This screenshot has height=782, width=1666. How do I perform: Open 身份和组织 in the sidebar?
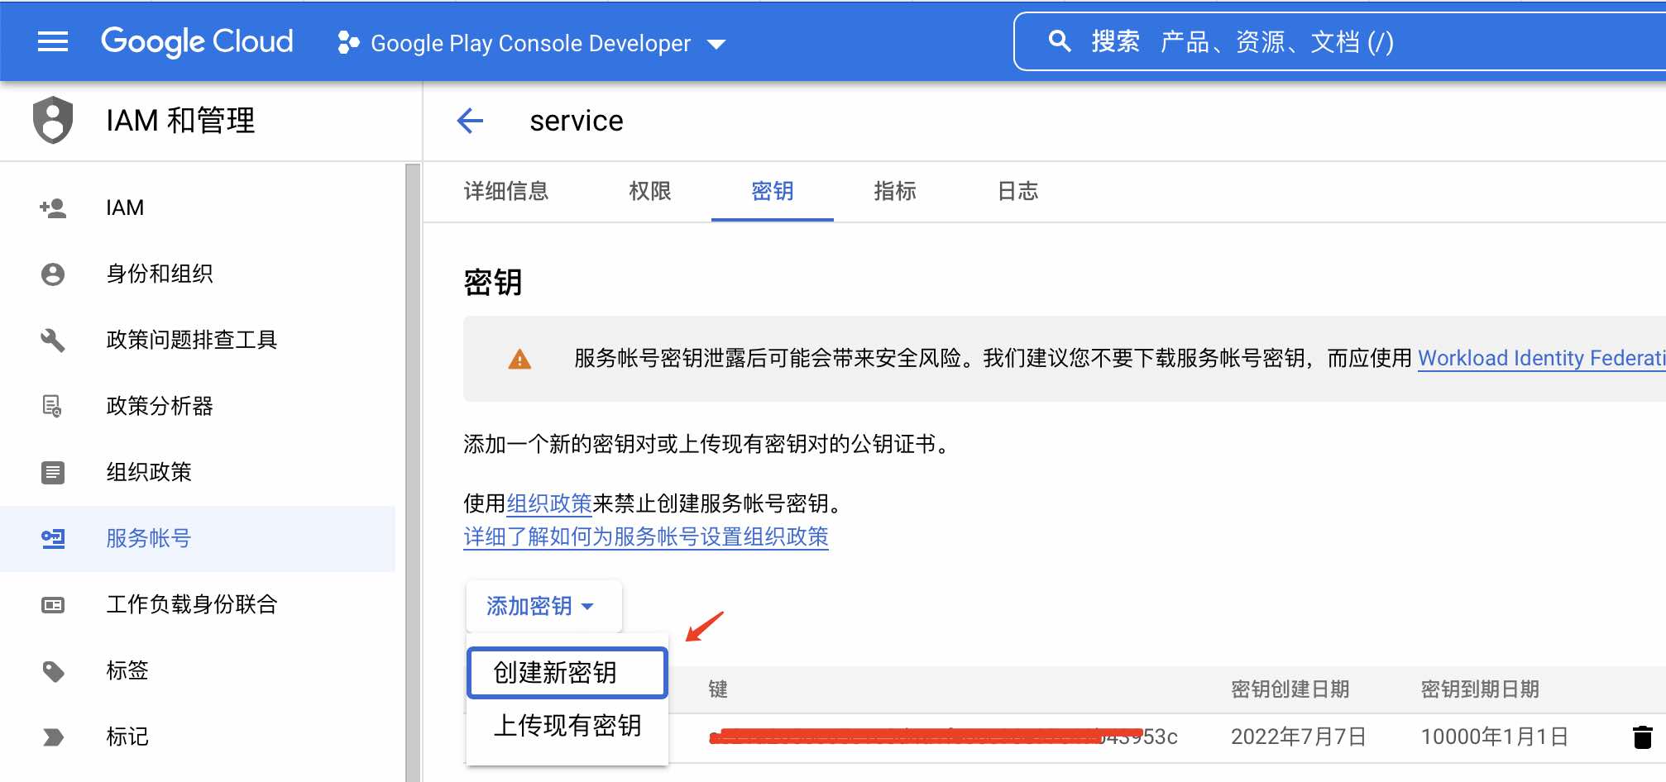click(198, 274)
